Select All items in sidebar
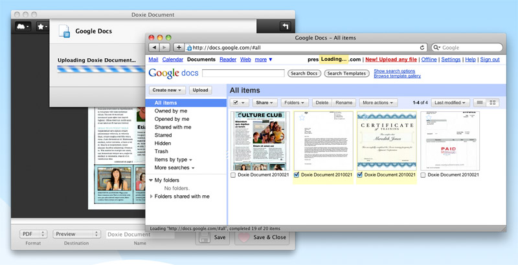 tap(186, 103)
